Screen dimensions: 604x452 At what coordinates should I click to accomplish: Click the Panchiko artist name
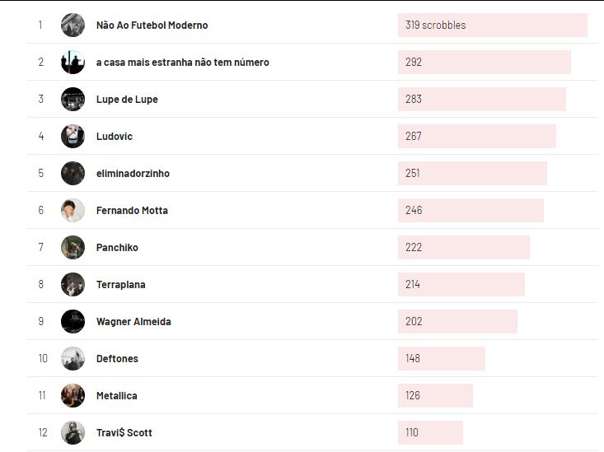[x=117, y=248]
